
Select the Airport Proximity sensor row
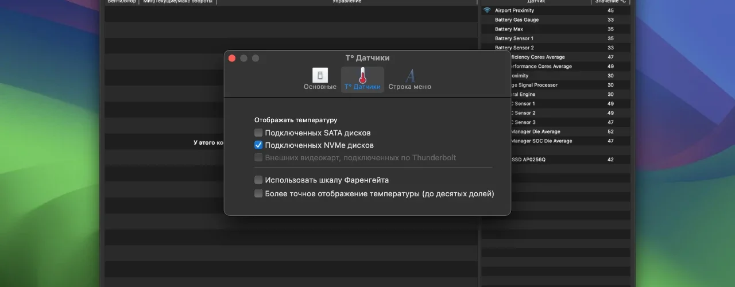click(555, 10)
